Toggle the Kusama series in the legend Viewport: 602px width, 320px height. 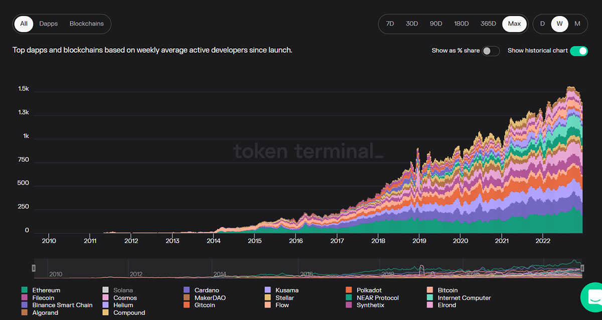coord(281,290)
